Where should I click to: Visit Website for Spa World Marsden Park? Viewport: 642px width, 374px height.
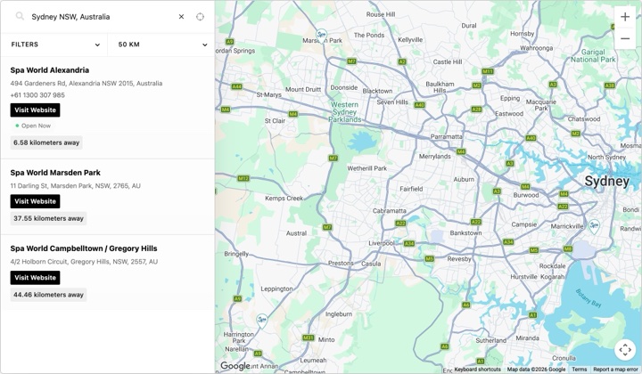[35, 201]
